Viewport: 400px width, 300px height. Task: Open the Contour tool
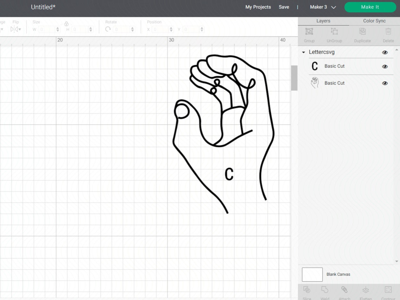tap(388, 291)
